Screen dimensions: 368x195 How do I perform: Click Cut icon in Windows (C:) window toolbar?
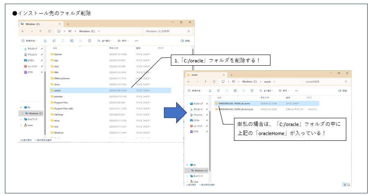(x=45, y=41)
